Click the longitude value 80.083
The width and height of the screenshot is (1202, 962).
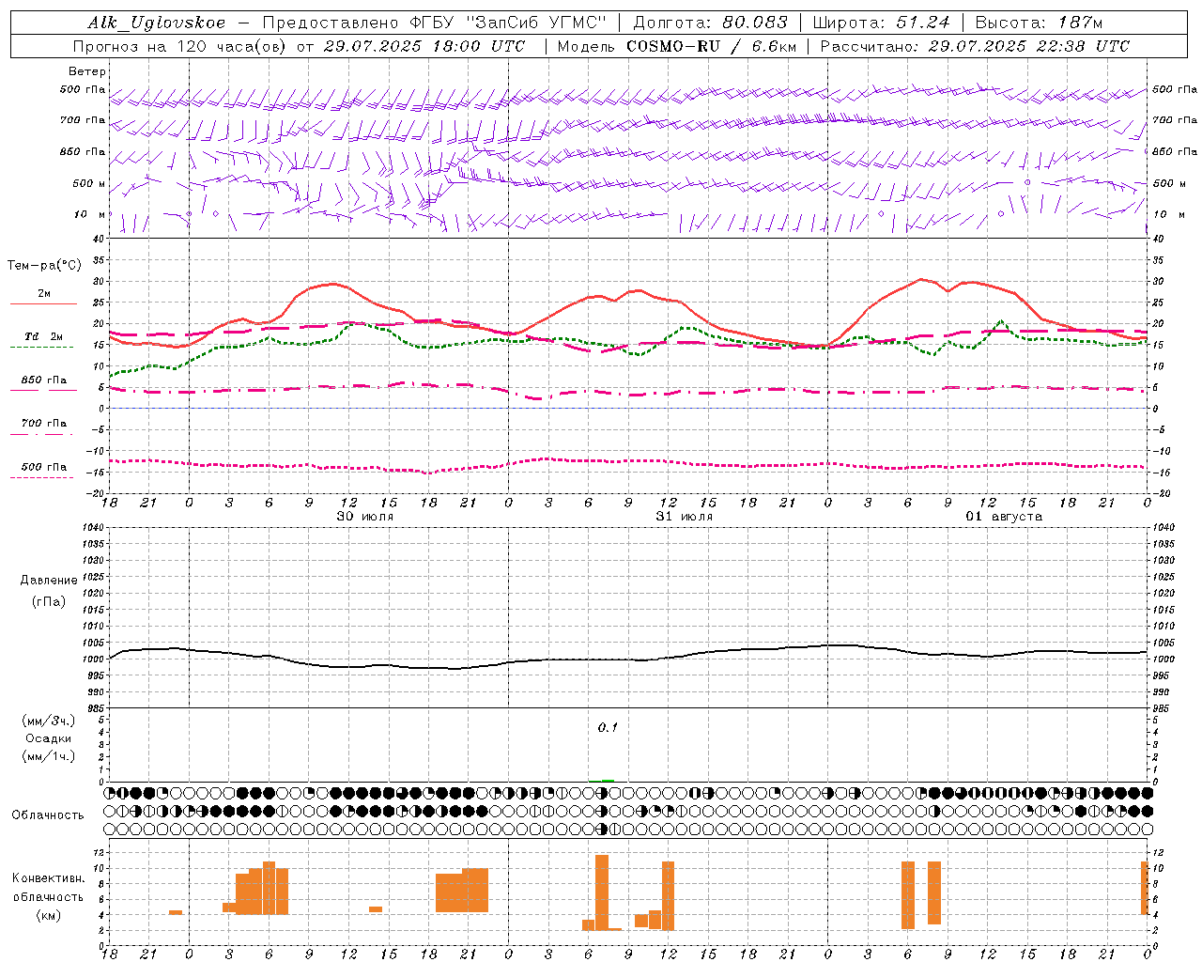(x=755, y=23)
